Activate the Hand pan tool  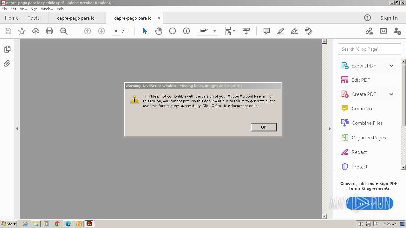159,31
